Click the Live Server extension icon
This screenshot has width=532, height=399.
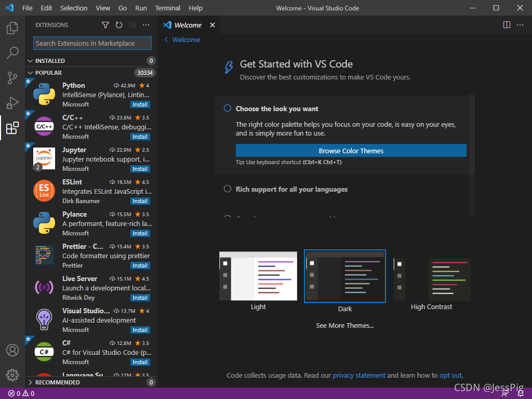pos(44,287)
